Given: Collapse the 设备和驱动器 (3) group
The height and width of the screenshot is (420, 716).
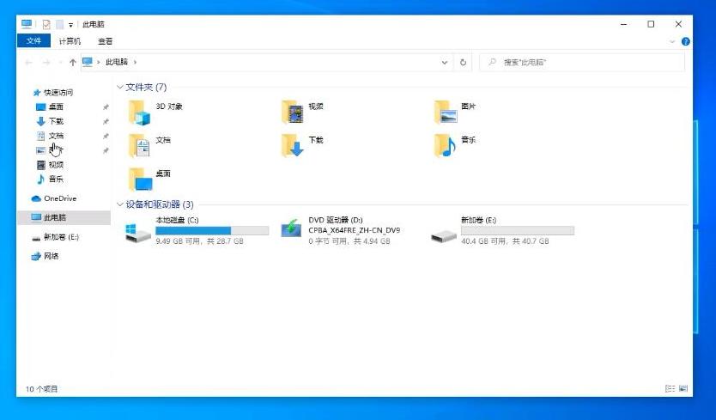Looking at the screenshot, I should tap(119, 205).
